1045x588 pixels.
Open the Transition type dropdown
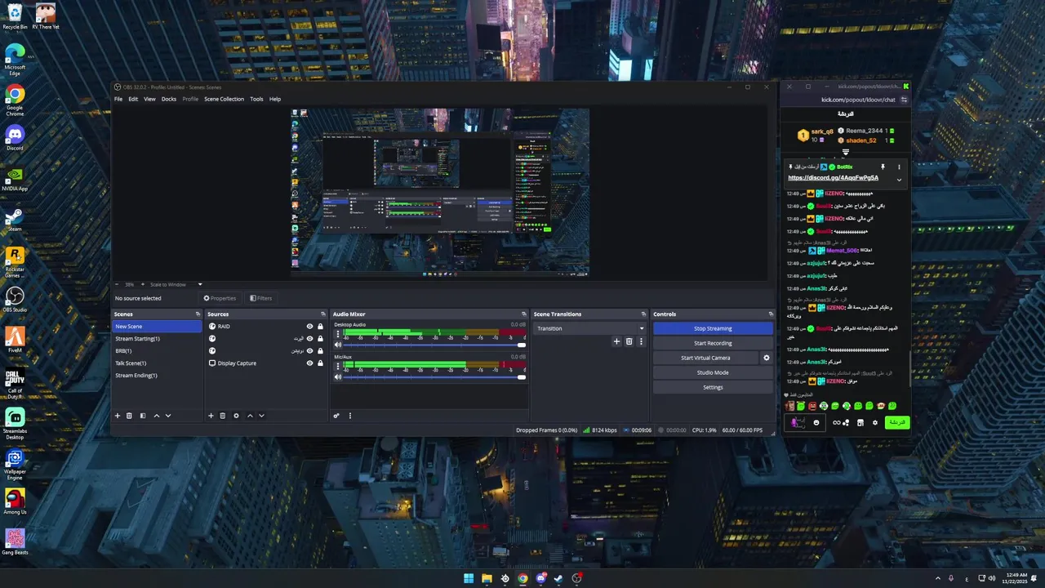tap(589, 328)
